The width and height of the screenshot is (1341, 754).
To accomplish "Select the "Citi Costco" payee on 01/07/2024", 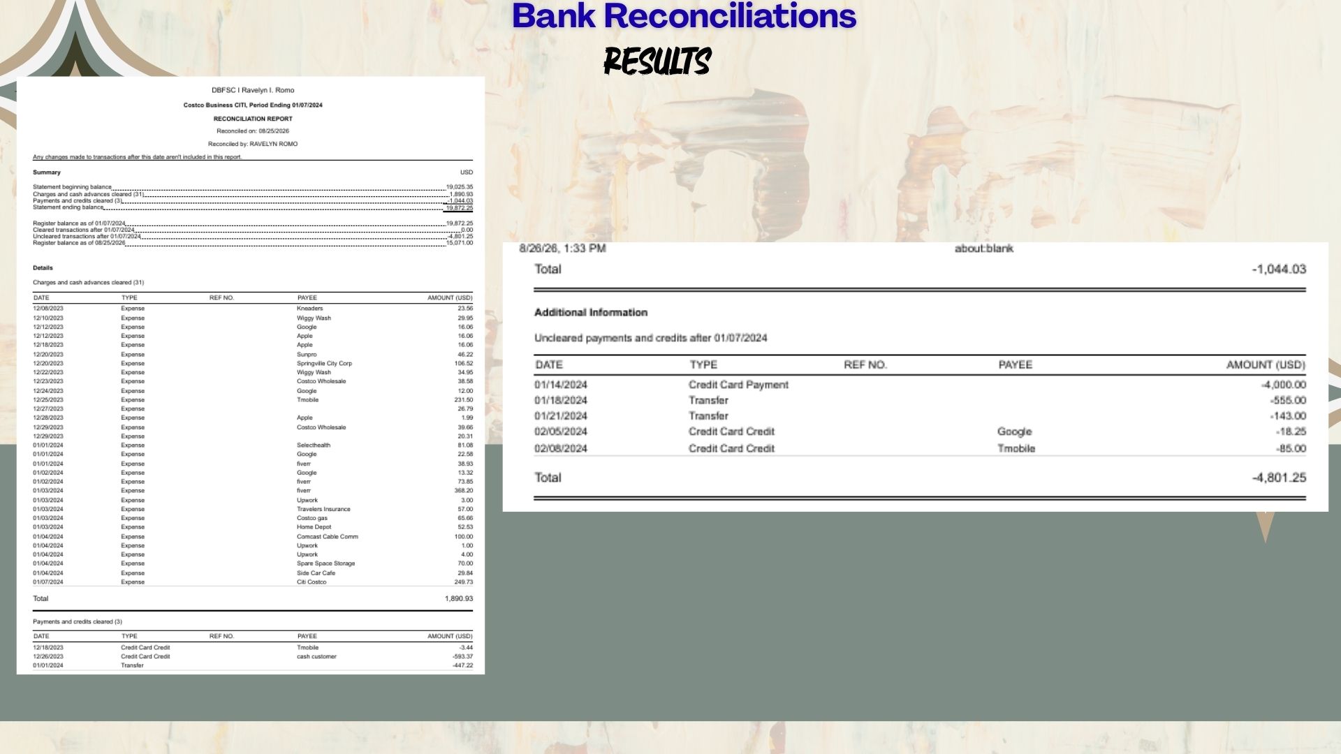I will (x=311, y=582).
